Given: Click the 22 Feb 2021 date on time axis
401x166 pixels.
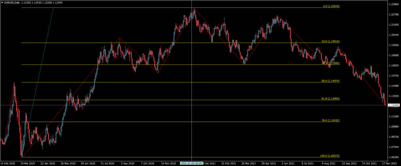Looking at the screenshot, I should [228, 163].
